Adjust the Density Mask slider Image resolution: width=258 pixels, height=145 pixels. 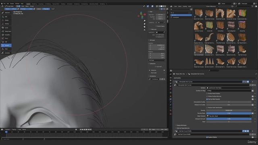tap(229, 113)
